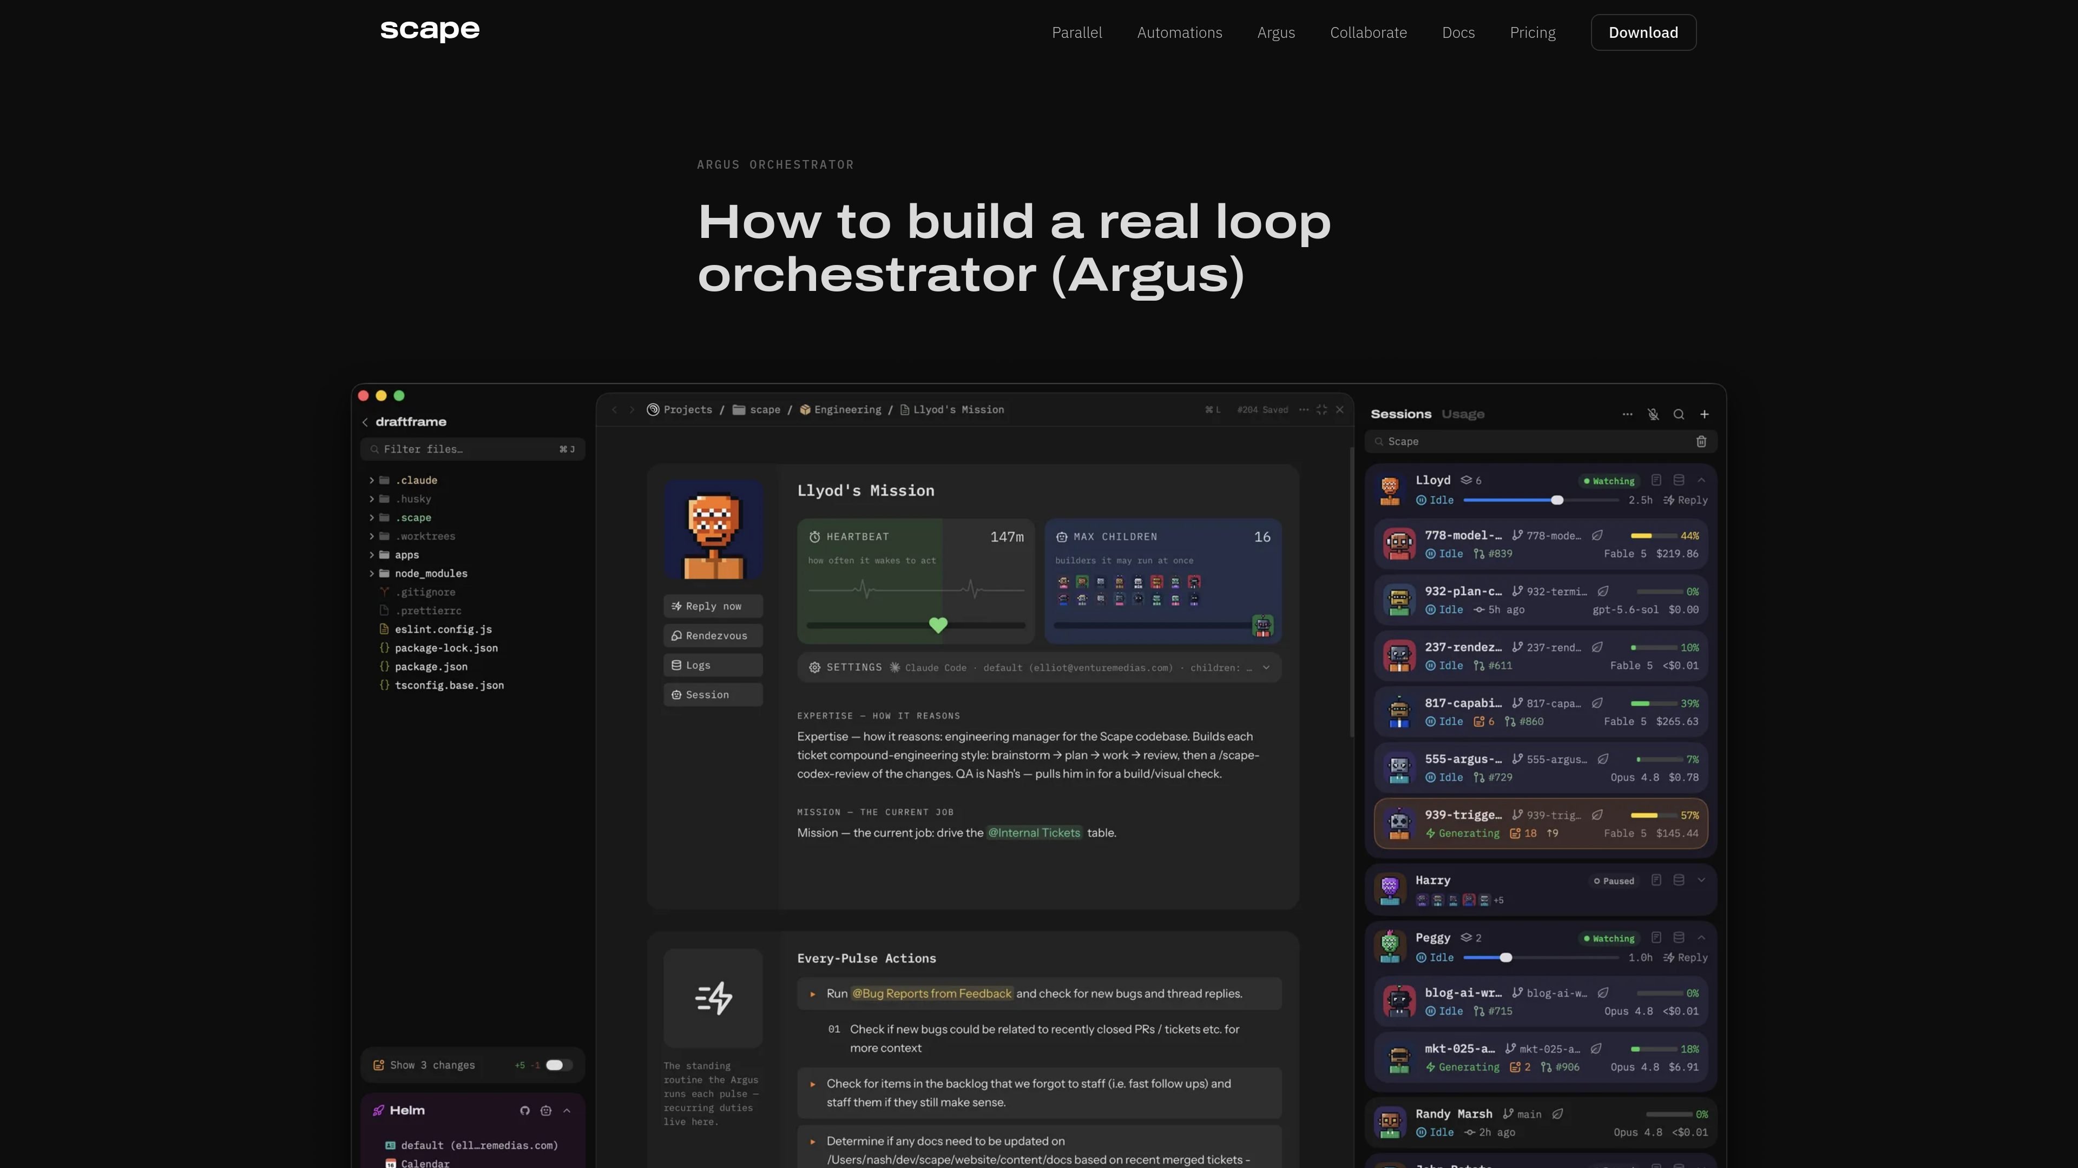2078x1168 pixels.
Task: Open Harry's notes document icon
Action: click(x=1656, y=880)
